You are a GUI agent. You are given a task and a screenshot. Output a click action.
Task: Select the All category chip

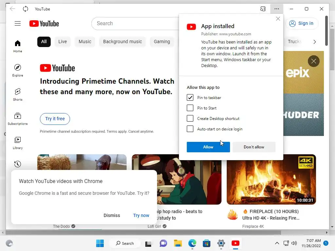(44, 42)
